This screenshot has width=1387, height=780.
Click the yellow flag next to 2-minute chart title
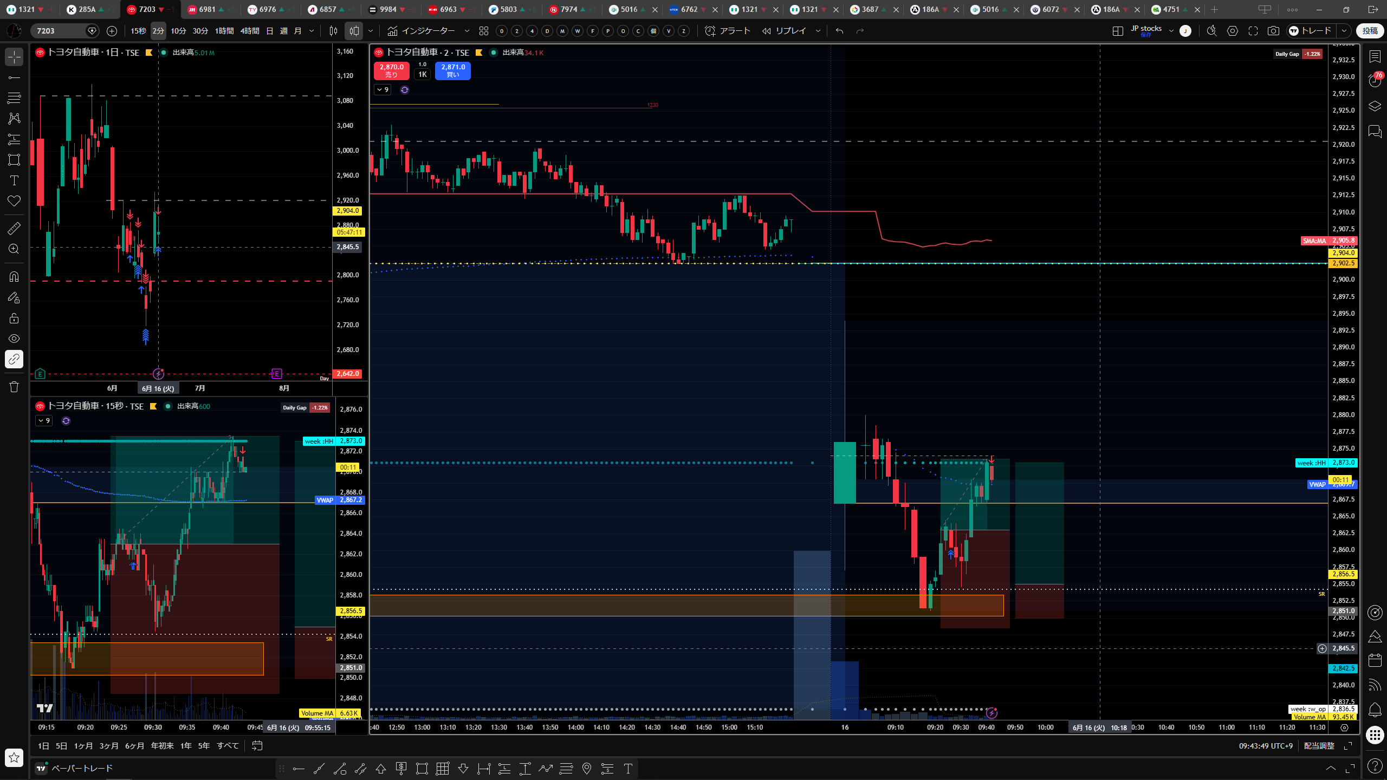coord(478,53)
